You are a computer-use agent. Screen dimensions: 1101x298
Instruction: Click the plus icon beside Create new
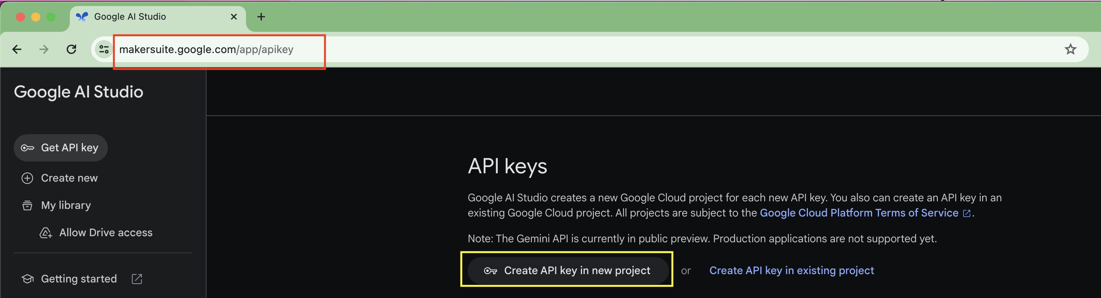pos(27,178)
